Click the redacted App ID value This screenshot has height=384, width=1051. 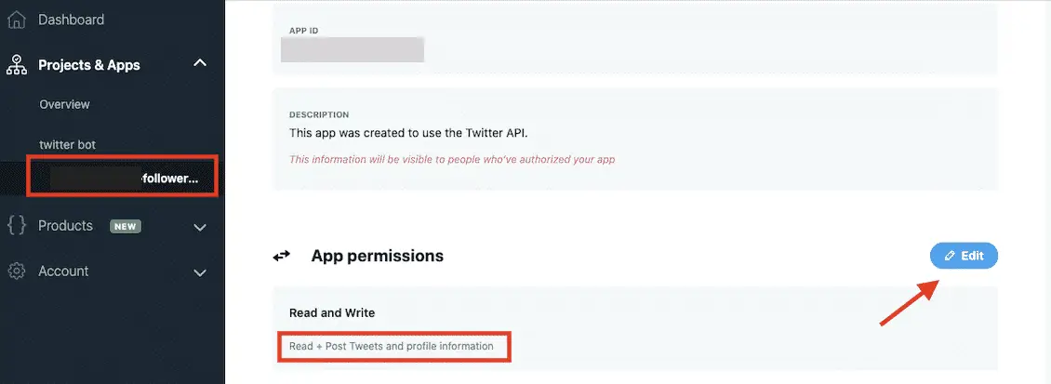353,49
